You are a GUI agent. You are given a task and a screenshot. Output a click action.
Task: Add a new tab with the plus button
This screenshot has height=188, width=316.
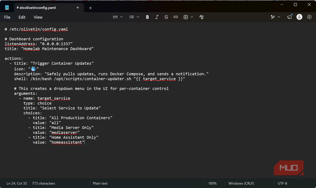[x=90, y=8]
